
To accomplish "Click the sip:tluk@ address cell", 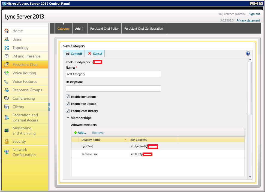I will coord(141,154).
